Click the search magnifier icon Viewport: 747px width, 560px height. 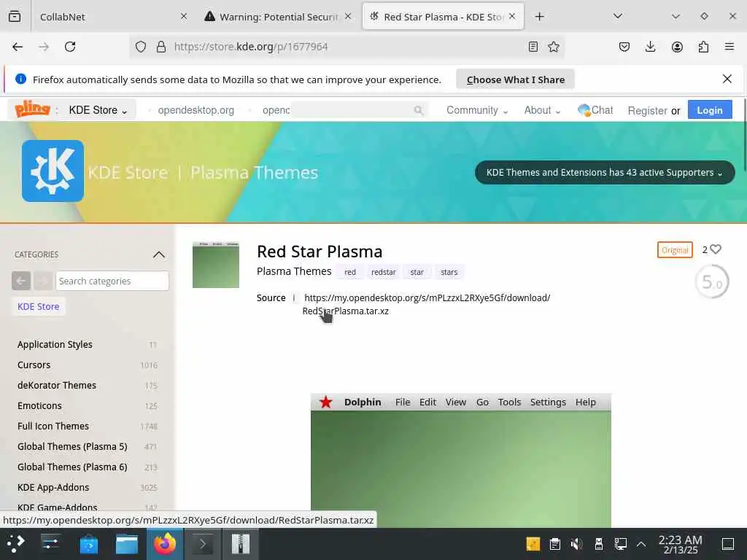418,111
